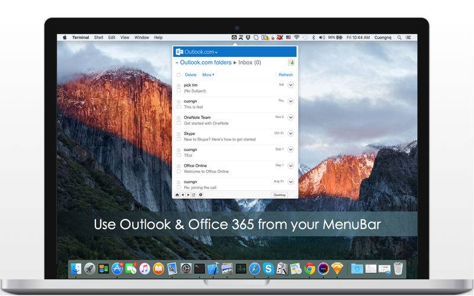Check the box for 'Re: joining the call'
Screen dimensions: 474x296
tap(179, 187)
